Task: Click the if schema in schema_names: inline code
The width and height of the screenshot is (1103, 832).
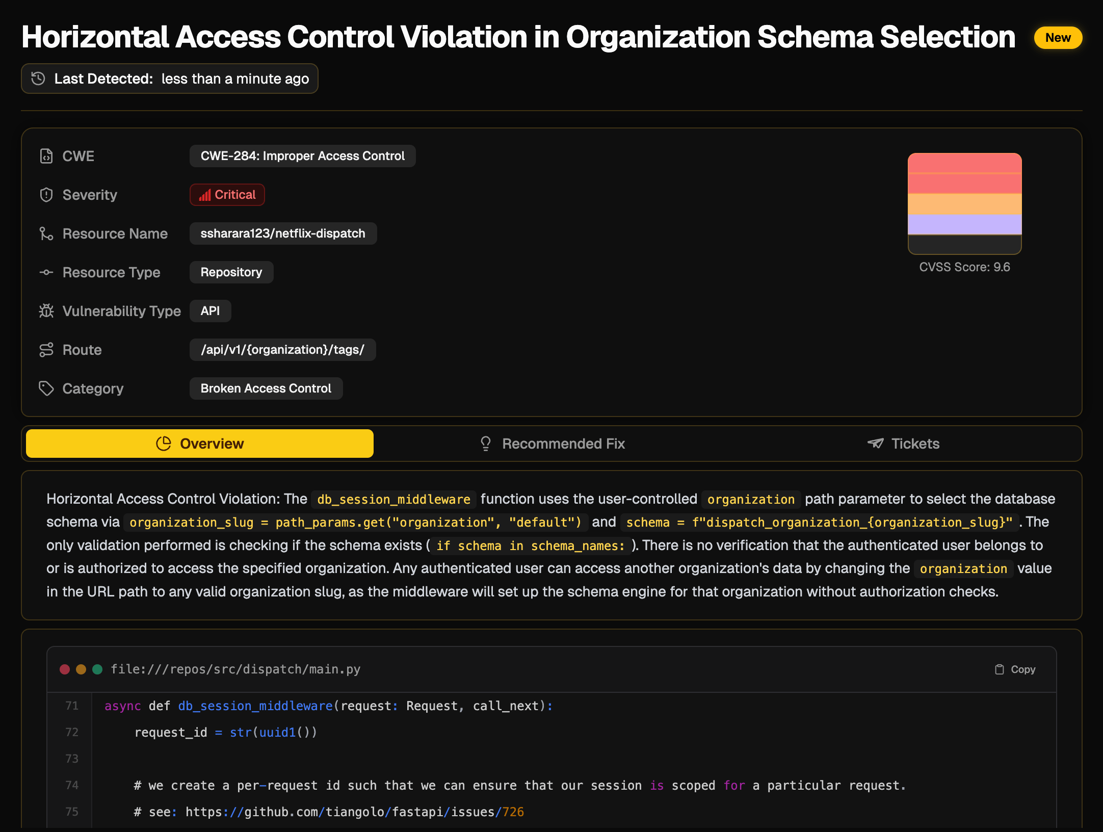Action: pyautogui.click(x=531, y=545)
